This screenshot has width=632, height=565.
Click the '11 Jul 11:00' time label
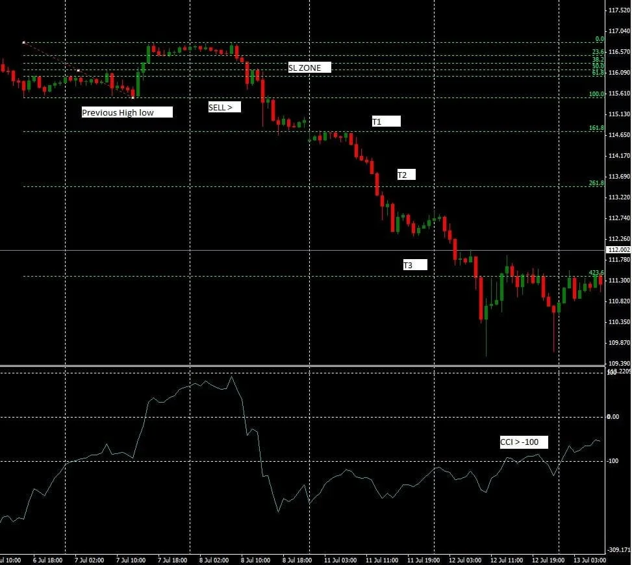tap(382, 560)
